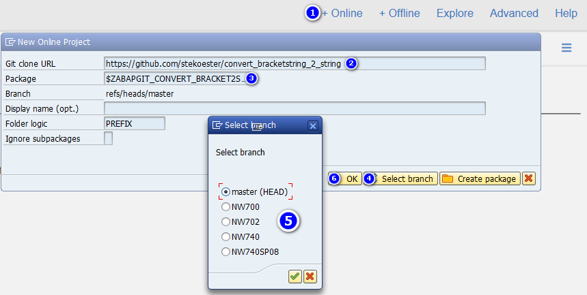
Task: Confirm branch selection with green checkmark
Action: coord(295,277)
